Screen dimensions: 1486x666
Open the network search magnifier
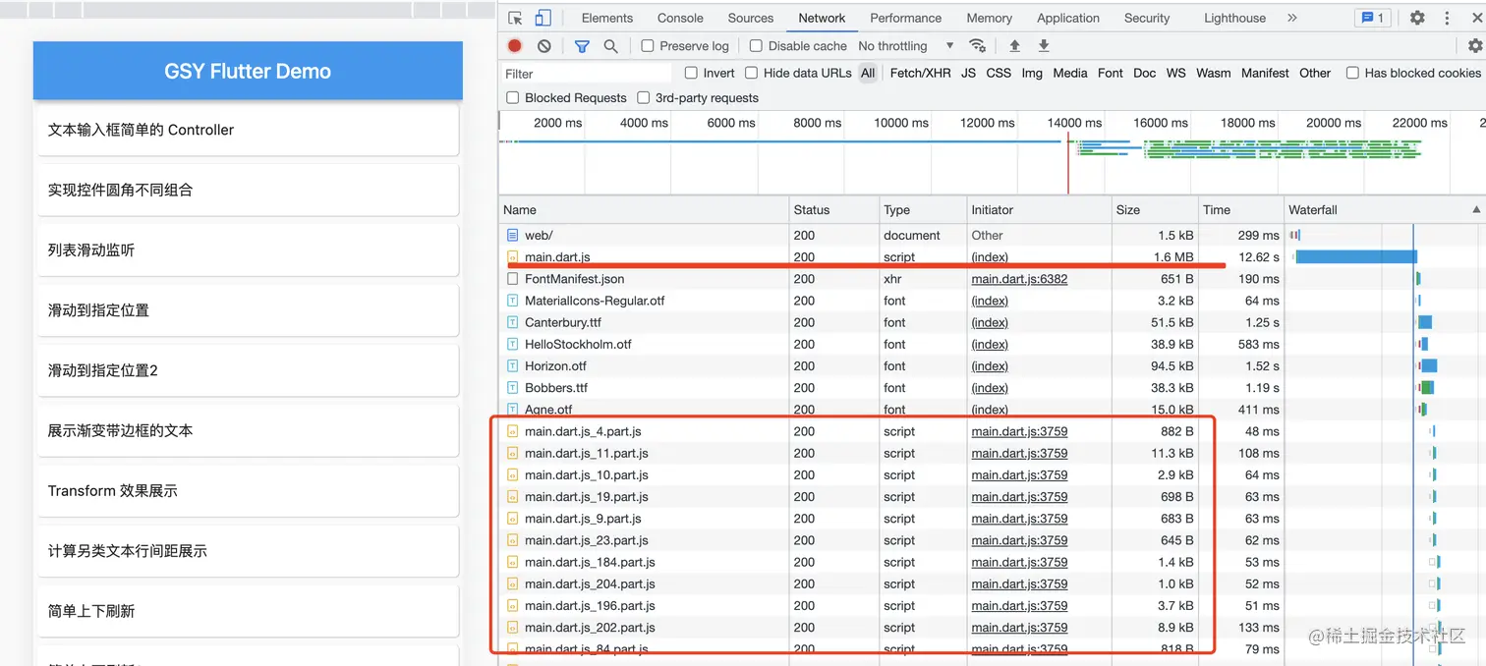point(611,45)
